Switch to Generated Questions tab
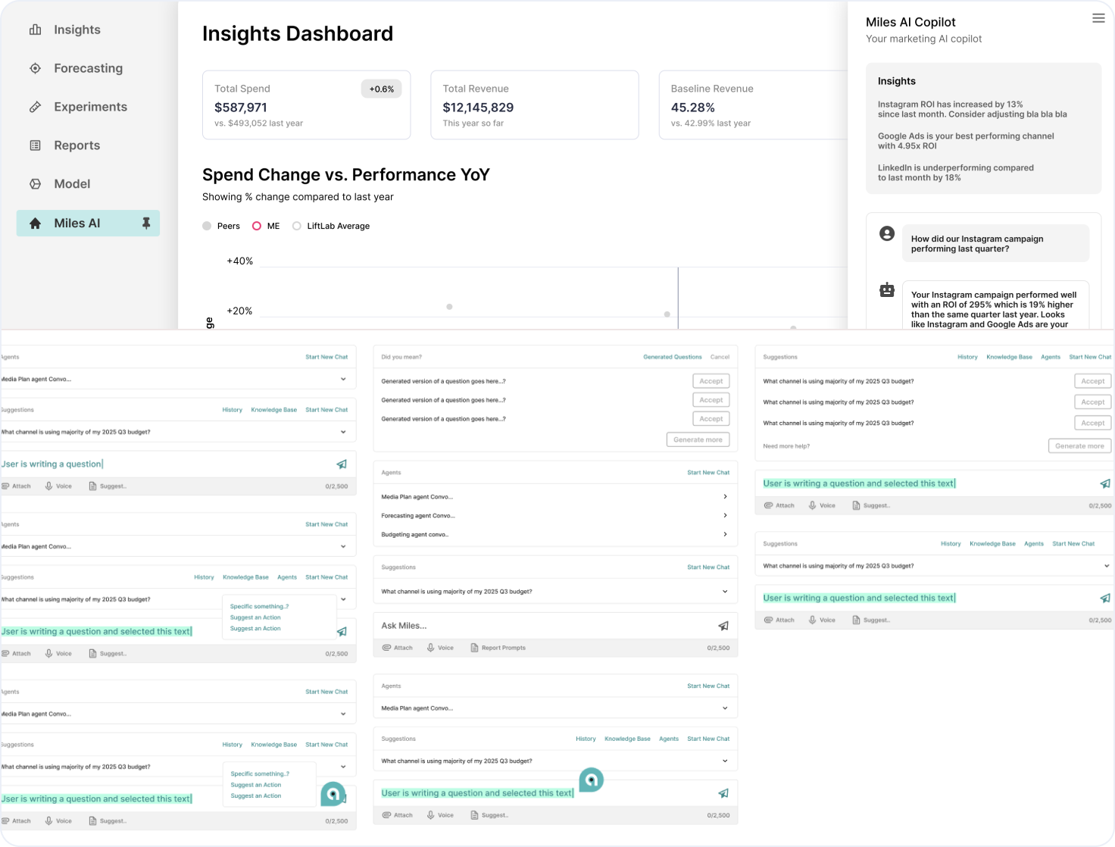The height and width of the screenshot is (847, 1115). point(672,357)
